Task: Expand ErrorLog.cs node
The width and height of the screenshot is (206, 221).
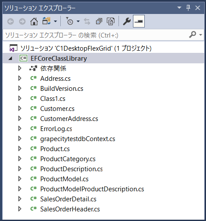Action: point(20,128)
